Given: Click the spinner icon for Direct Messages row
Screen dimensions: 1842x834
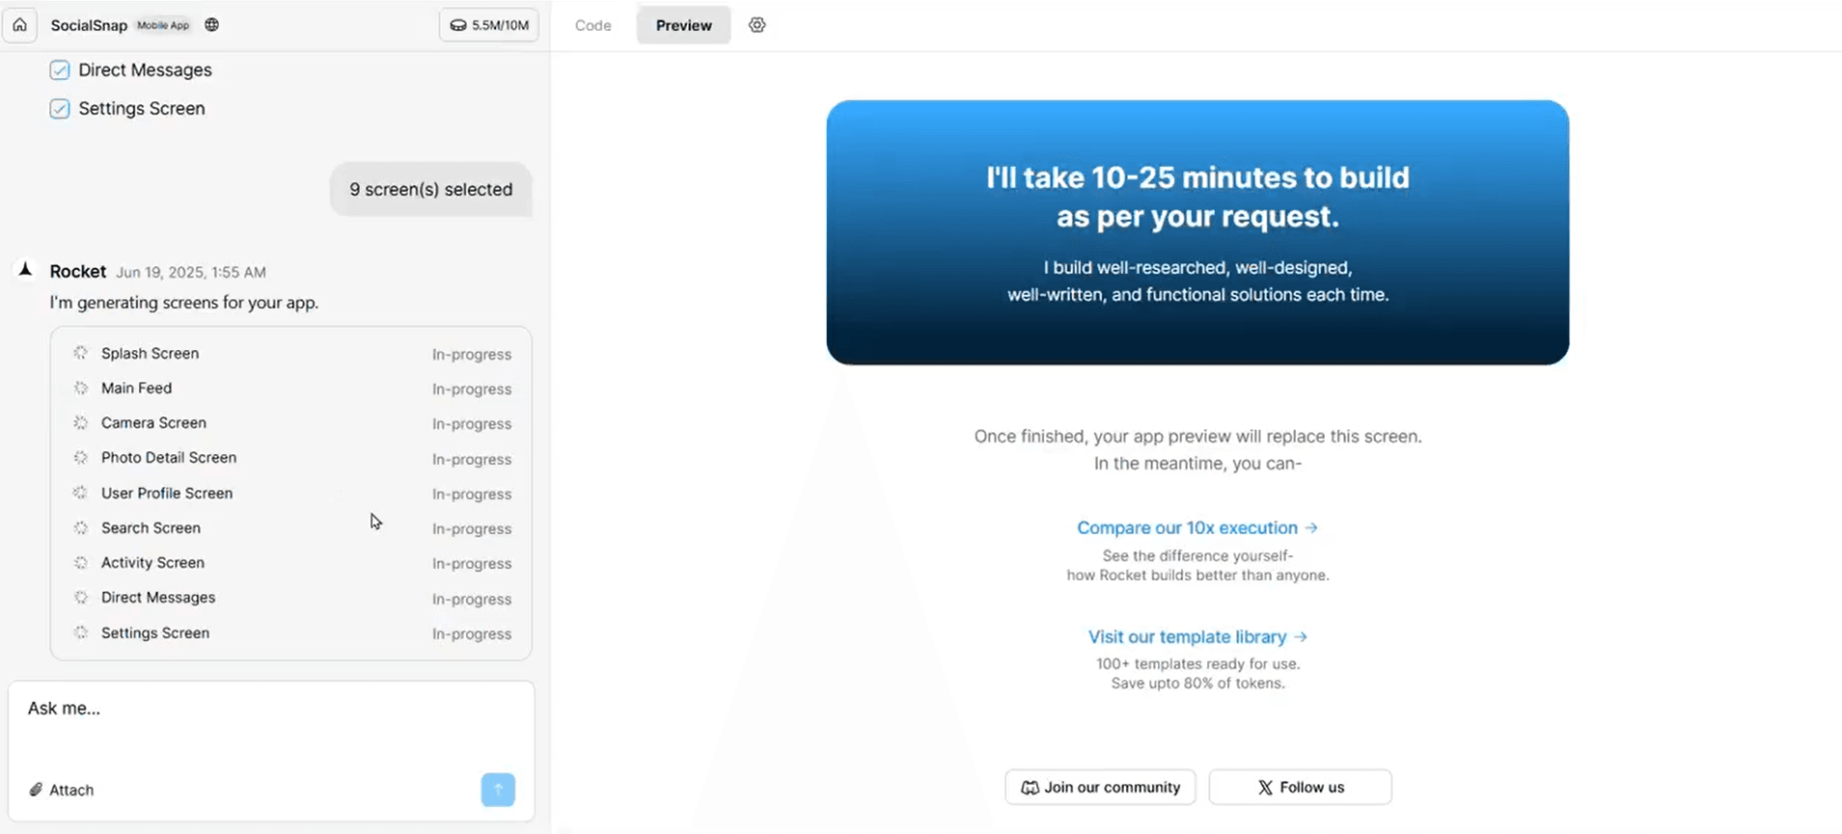Looking at the screenshot, I should pos(81,597).
